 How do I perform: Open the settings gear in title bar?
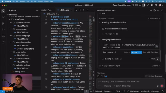156,5
